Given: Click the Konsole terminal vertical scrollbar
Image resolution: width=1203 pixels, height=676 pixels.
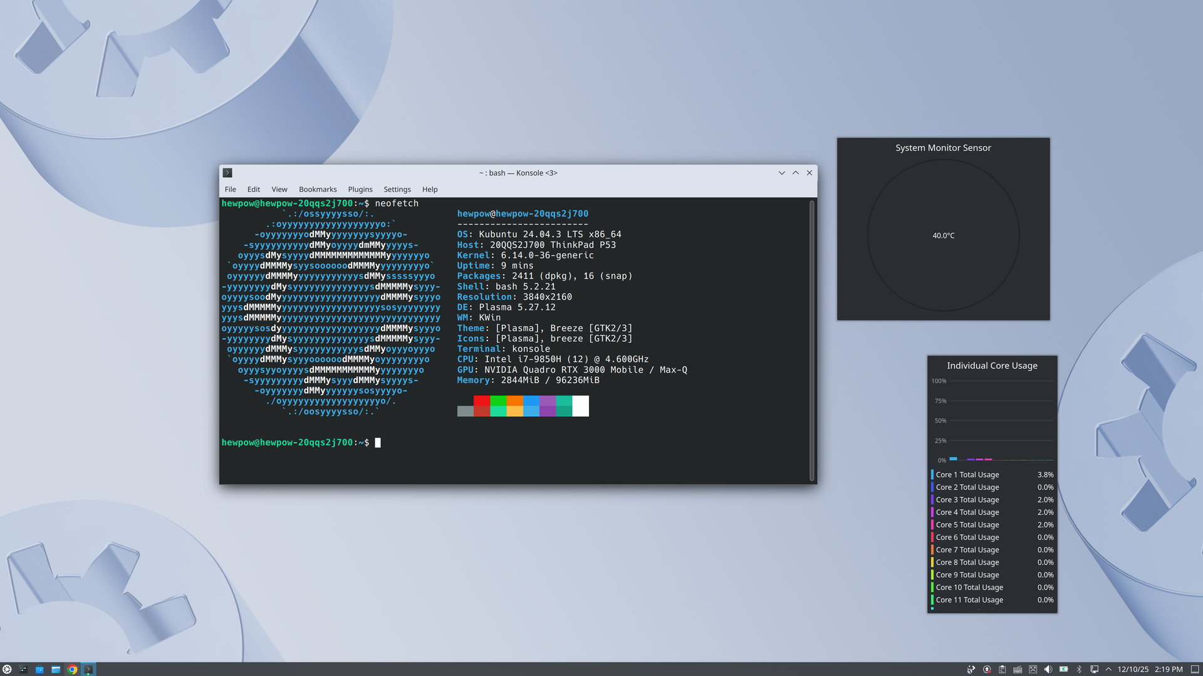Looking at the screenshot, I should pos(812,341).
